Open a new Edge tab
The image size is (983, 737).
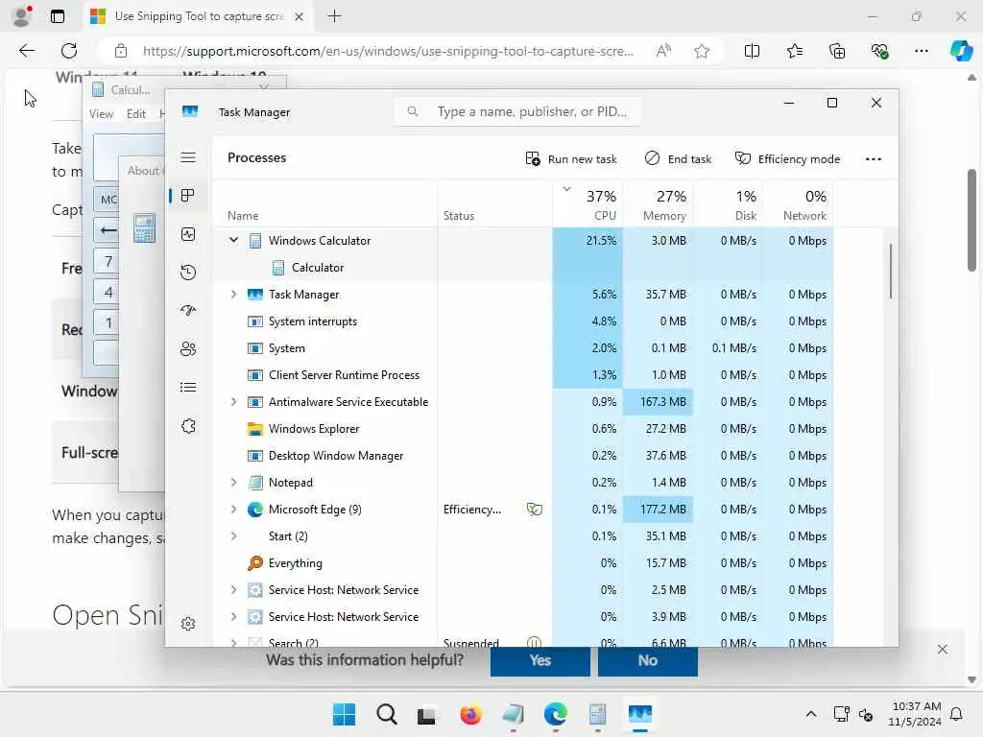click(335, 16)
